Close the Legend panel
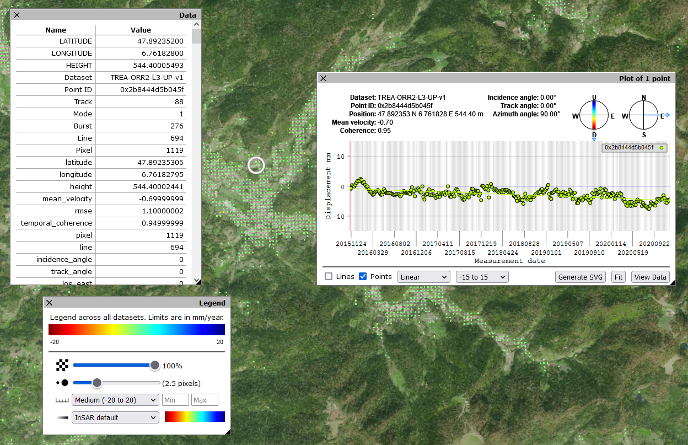This screenshot has width=688, height=445. pyautogui.click(x=49, y=303)
